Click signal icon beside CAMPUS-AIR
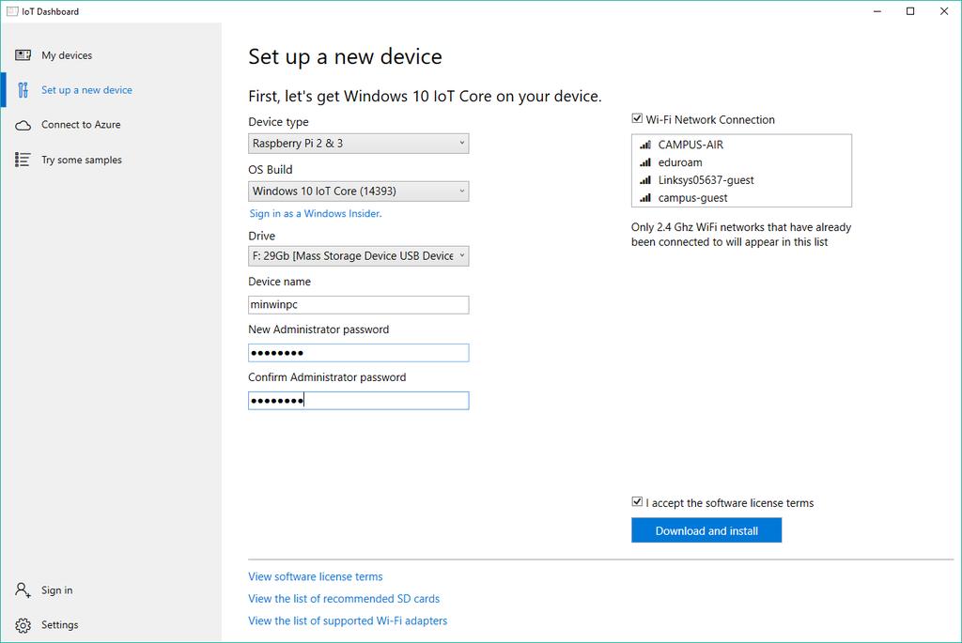The width and height of the screenshot is (962, 643). [x=645, y=145]
